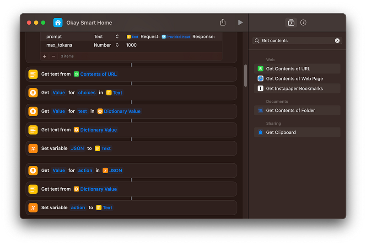Viewport: 366px width, 245px height.
Task: Click the prompt key name
Action: pyautogui.click(x=54, y=37)
